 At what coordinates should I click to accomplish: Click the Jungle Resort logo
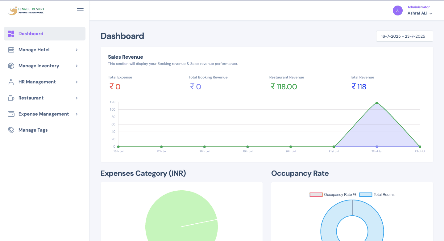(x=26, y=11)
